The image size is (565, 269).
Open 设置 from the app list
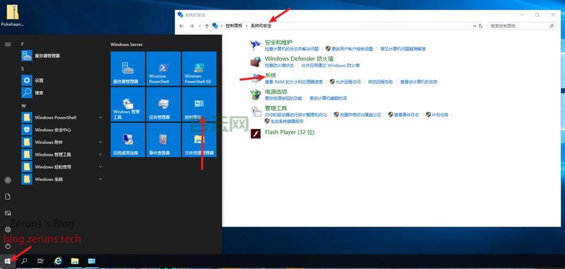(39, 80)
